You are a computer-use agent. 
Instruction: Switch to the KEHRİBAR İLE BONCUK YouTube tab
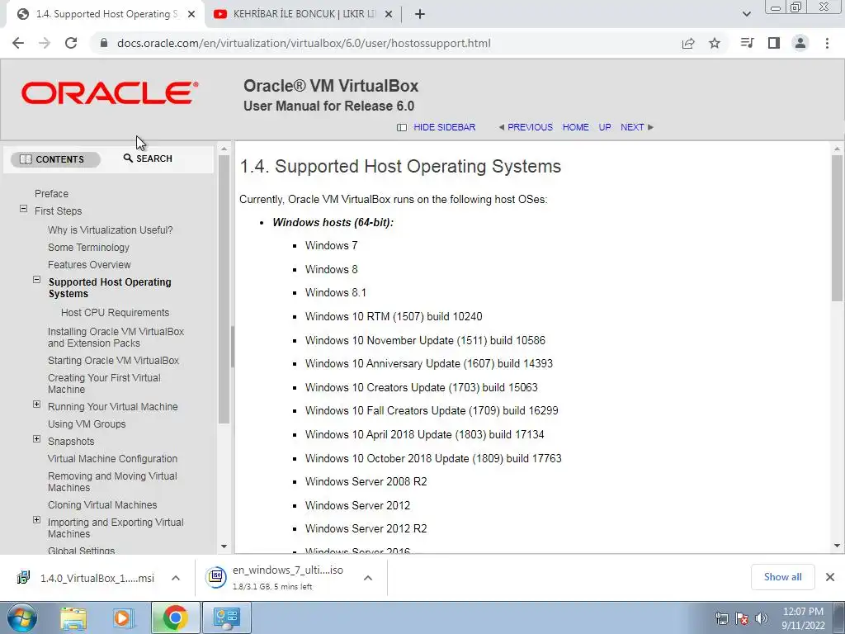coord(304,15)
